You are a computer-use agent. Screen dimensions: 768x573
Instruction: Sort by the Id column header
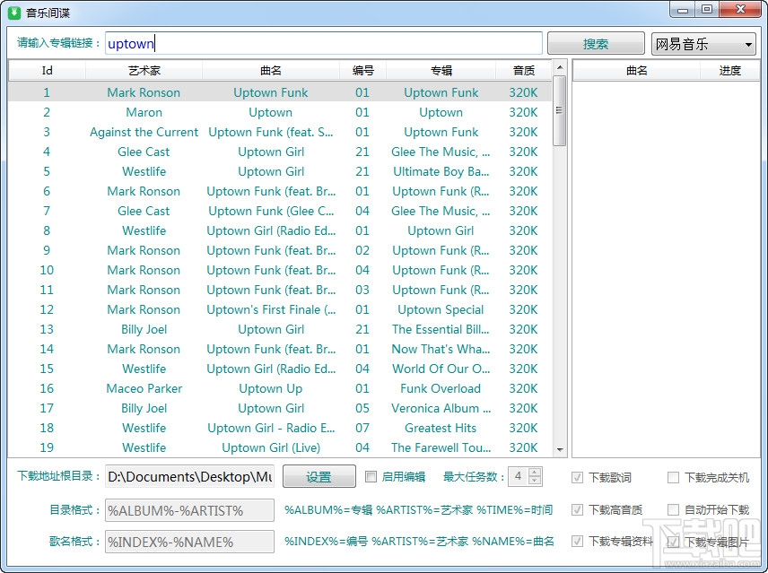pyautogui.click(x=47, y=71)
